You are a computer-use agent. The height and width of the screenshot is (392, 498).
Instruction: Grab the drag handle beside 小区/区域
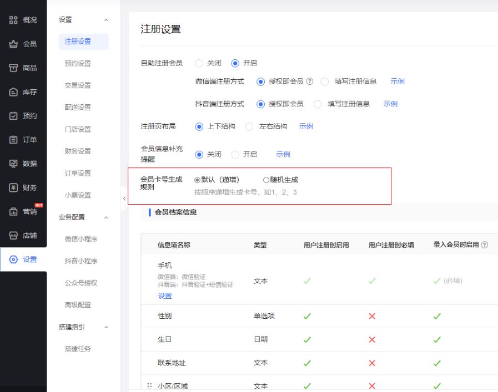pyautogui.click(x=149, y=386)
